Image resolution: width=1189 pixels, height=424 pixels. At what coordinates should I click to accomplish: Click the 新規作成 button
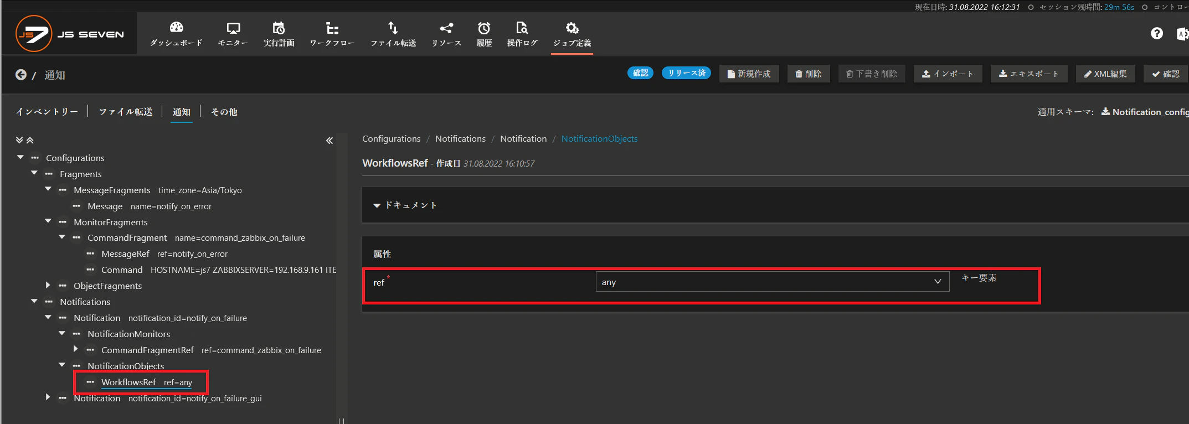(x=749, y=74)
